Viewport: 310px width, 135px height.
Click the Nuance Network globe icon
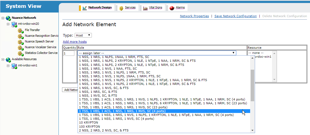click(x=8, y=18)
